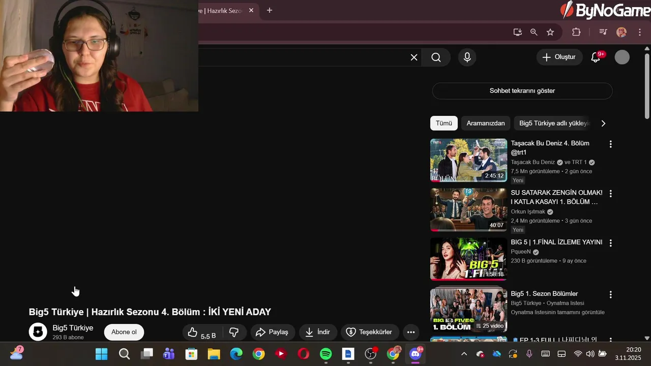Open SU SATARAK ZENGİN OLMAK video thumbnail
Screen dimensions: 651x366
(x=468, y=209)
